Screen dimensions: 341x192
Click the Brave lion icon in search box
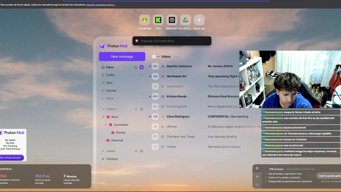137,41
